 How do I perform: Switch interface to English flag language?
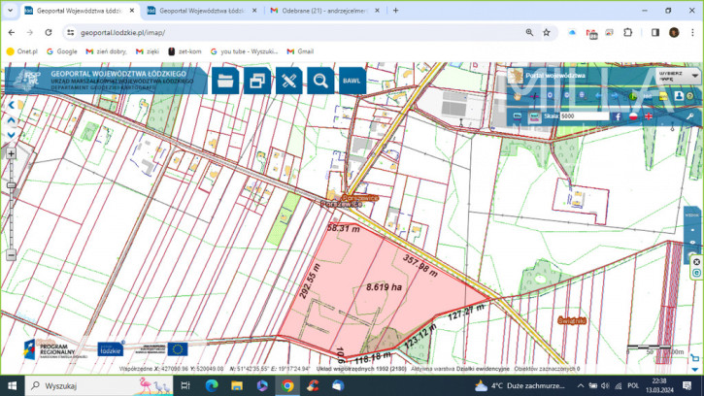(x=649, y=116)
